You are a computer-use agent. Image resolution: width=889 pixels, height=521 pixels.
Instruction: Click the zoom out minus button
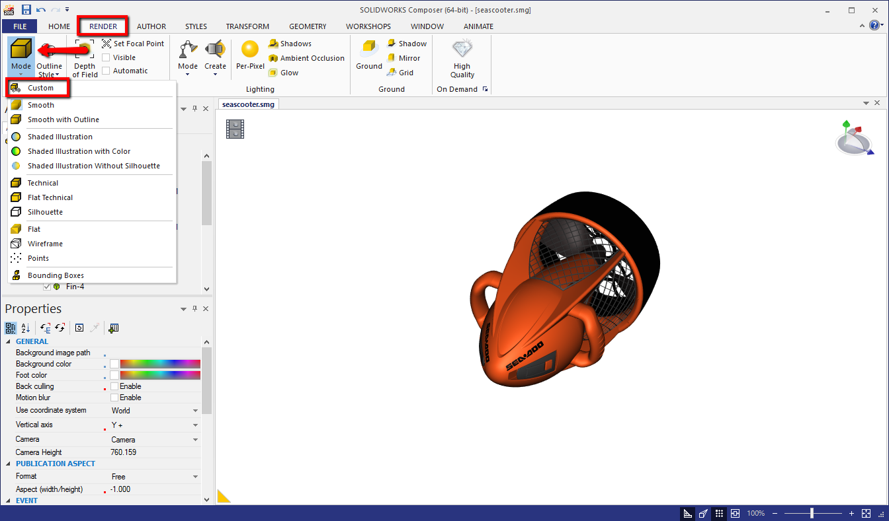pos(776,513)
